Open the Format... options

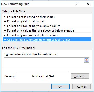80,76
